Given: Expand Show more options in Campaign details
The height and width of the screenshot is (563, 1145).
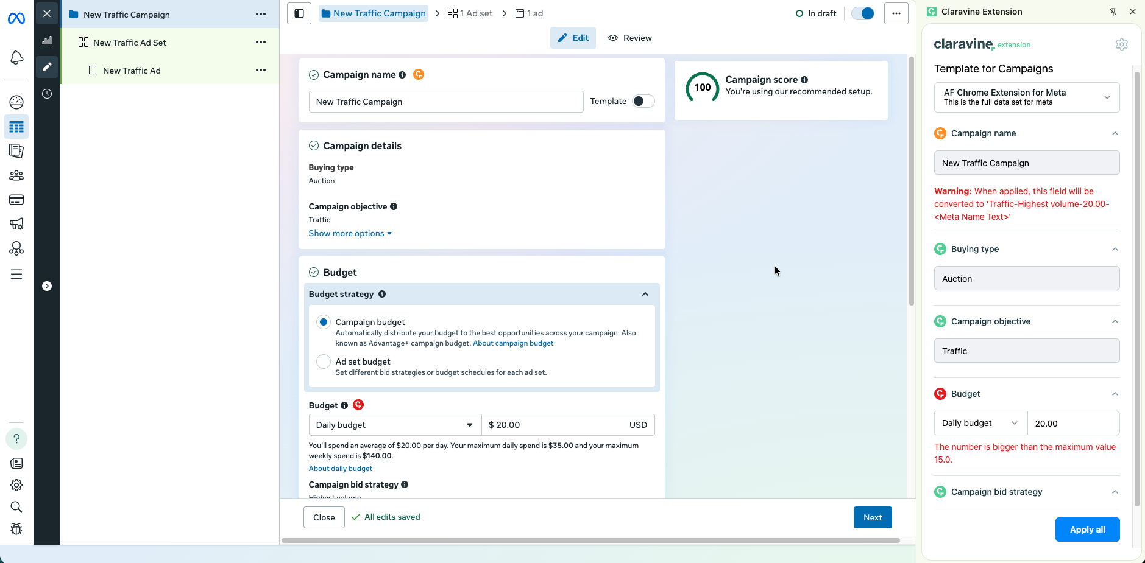Looking at the screenshot, I should (350, 233).
